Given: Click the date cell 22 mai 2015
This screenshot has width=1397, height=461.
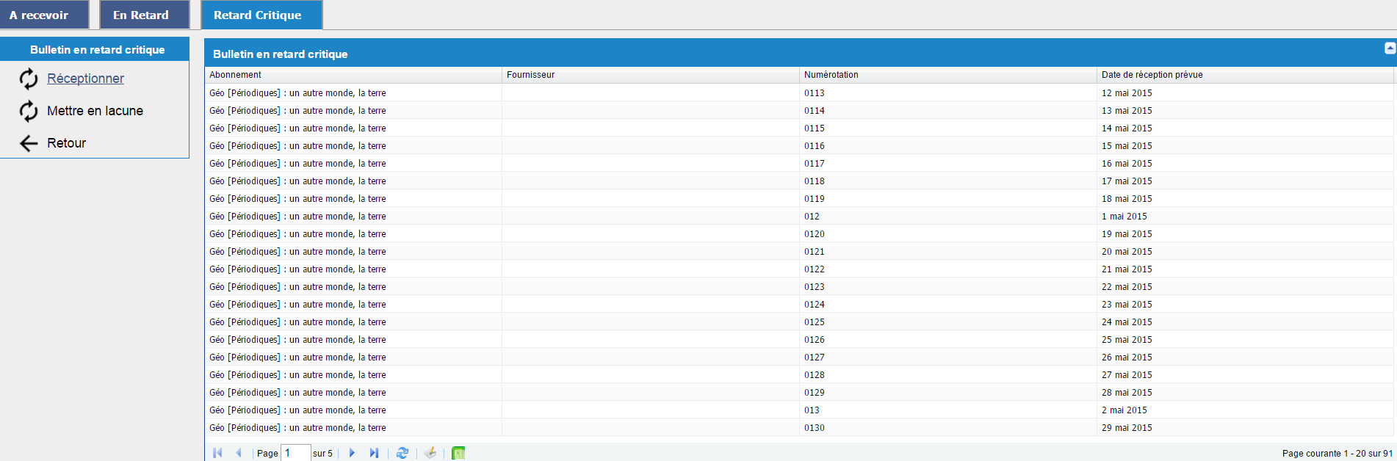Looking at the screenshot, I should (x=1246, y=287).
